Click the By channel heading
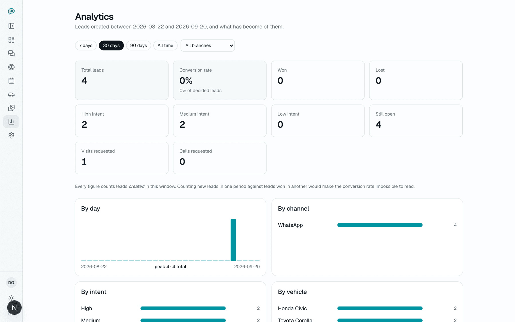Image resolution: width=515 pixels, height=322 pixels. point(293,209)
